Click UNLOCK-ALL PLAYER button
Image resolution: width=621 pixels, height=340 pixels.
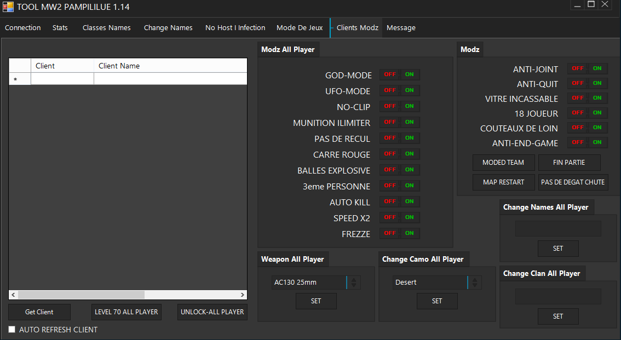[212, 312]
